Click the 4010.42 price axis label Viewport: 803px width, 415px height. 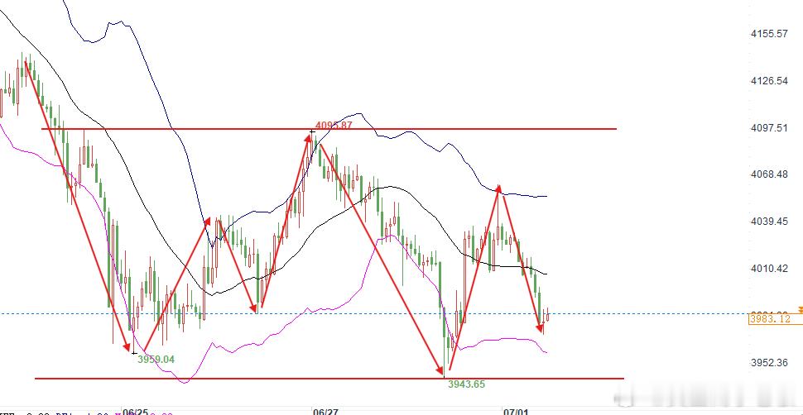coord(769,268)
